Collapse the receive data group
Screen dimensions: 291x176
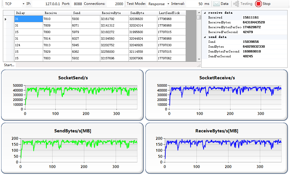pyautogui.click(x=205, y=13)
